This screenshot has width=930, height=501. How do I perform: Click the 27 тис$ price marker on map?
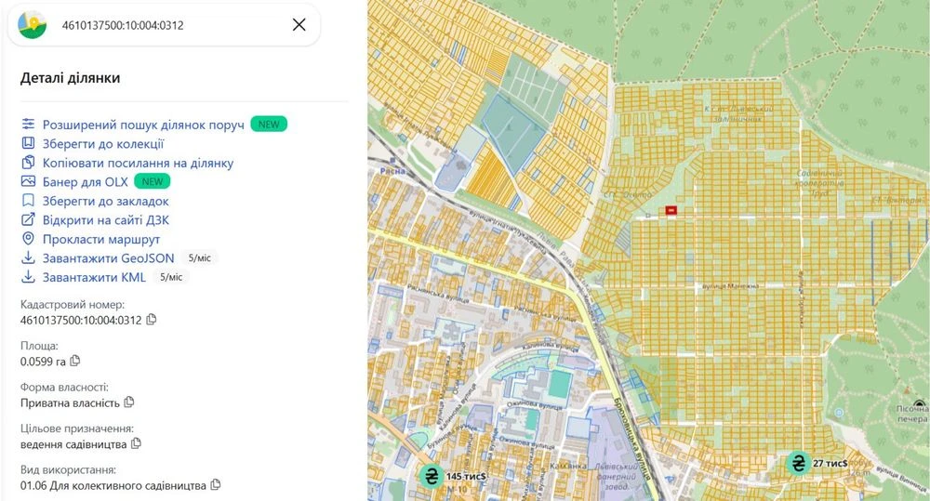pos(799,463)
